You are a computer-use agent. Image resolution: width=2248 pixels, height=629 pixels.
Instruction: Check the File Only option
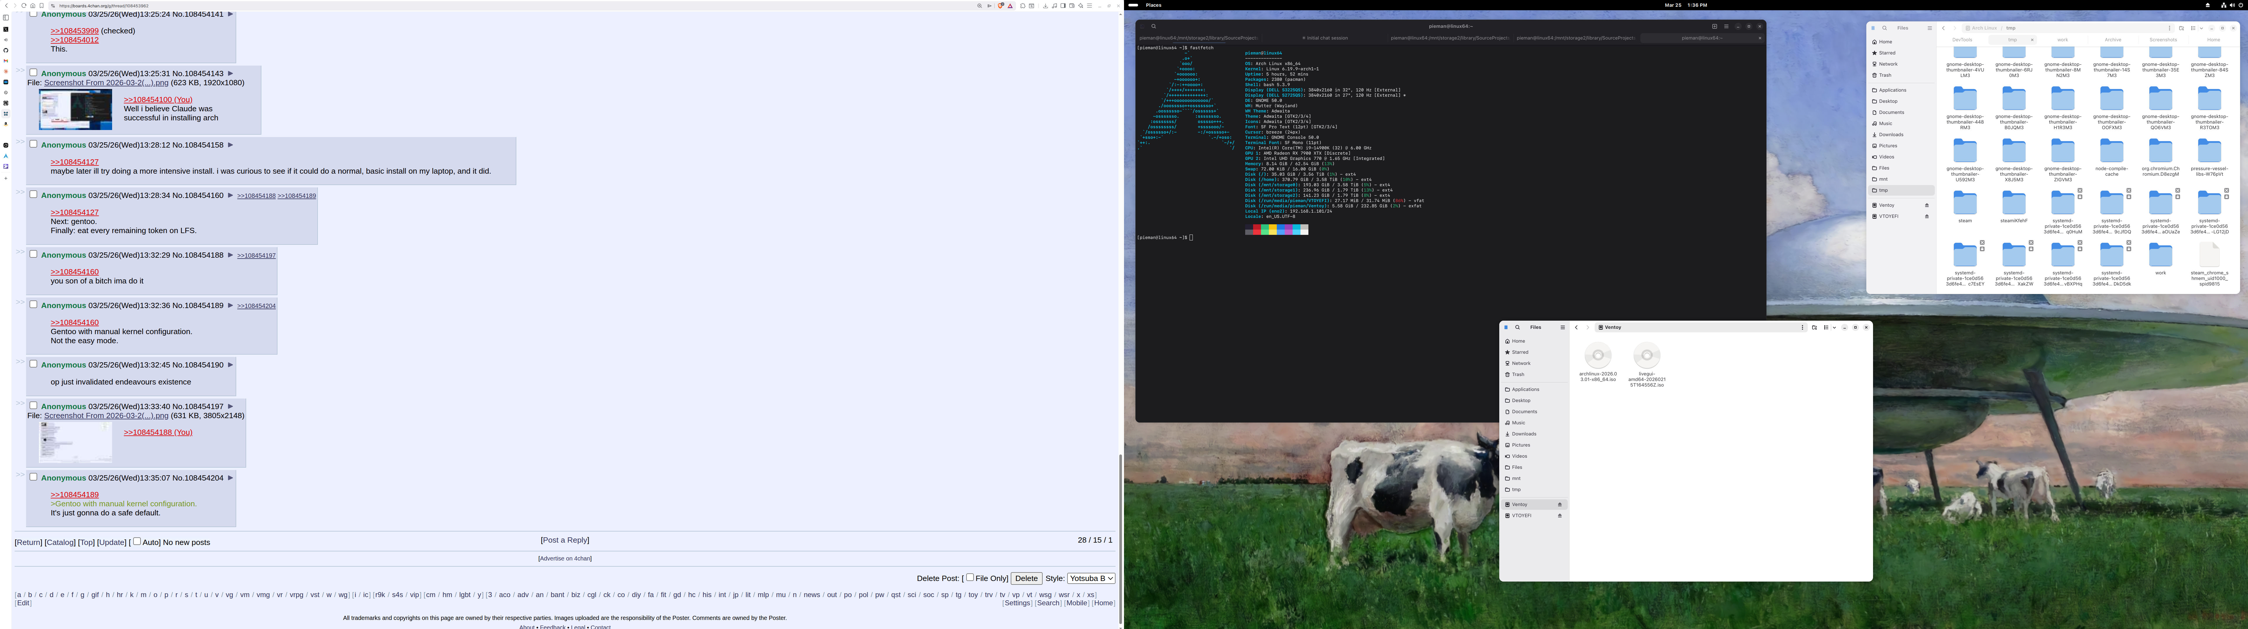point(969,577)
